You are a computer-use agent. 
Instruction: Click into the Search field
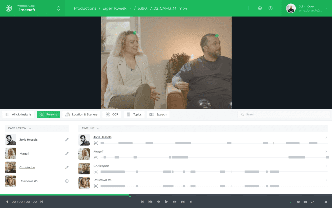[x=284, y=114]
